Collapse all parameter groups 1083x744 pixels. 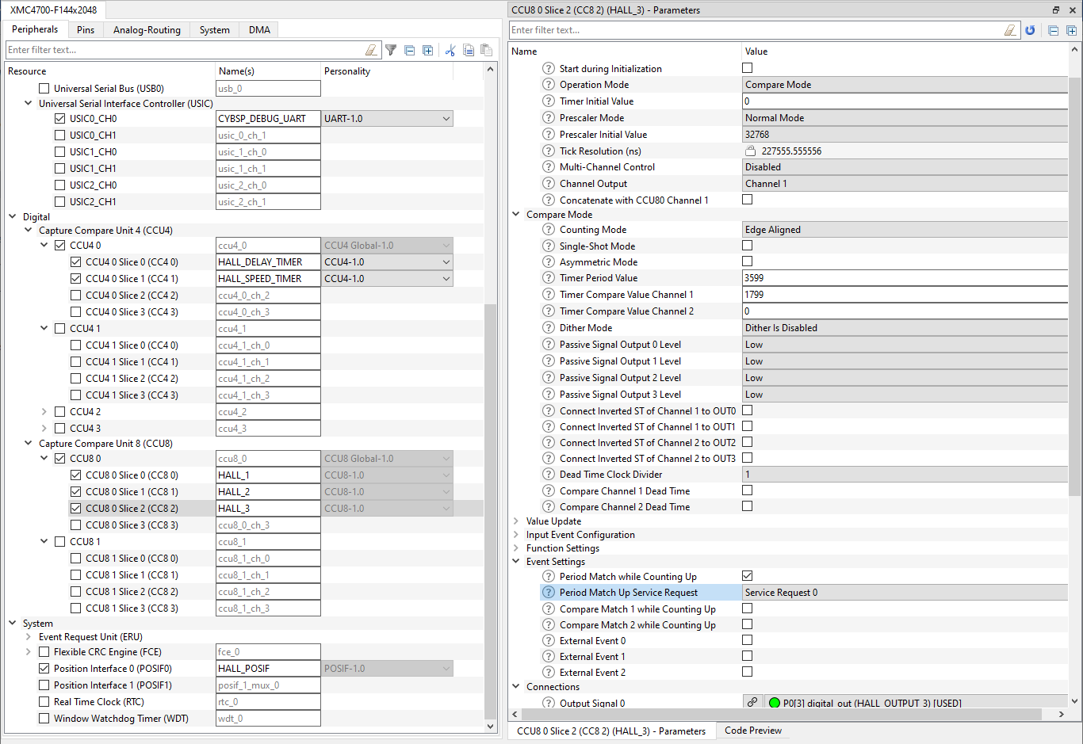(1054, 30)
